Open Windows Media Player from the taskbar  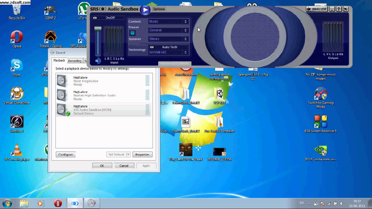(41, 203)
